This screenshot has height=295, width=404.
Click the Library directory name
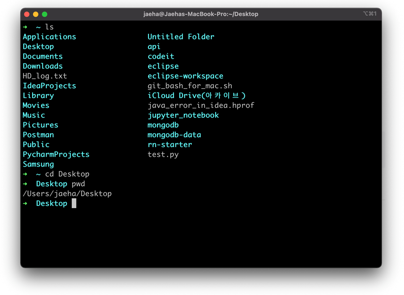click(x=38, y=96)
